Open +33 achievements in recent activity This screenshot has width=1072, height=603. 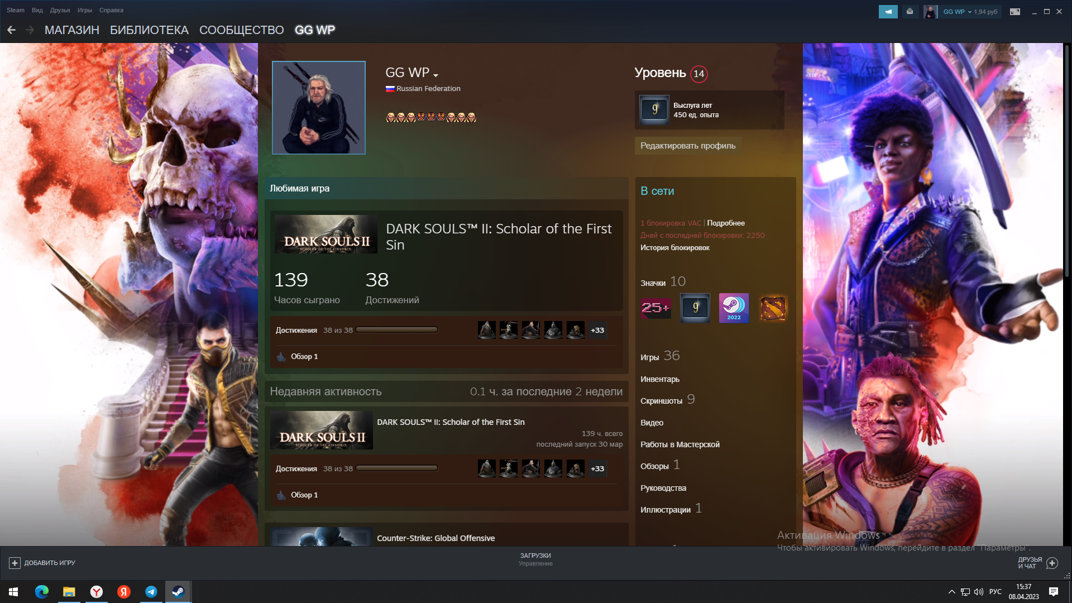tap(597, 468)
